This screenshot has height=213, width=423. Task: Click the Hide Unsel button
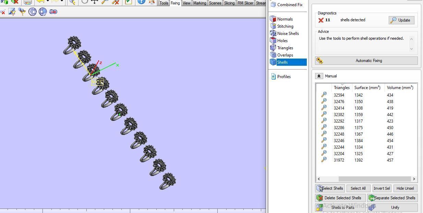pos(405,188)
